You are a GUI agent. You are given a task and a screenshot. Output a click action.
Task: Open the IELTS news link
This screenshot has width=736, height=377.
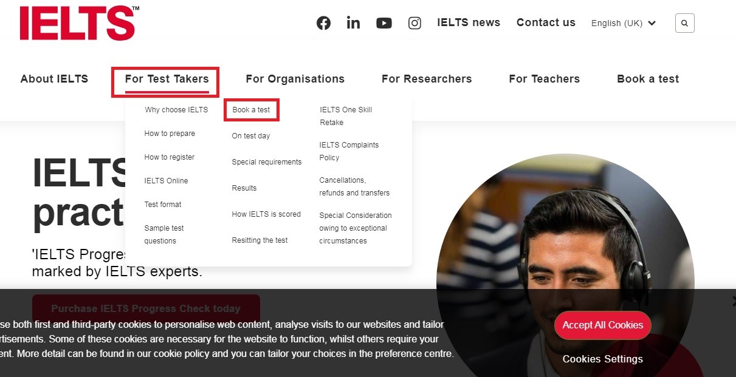(x=468, y=22)
